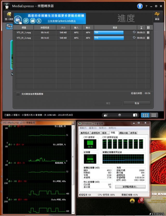Click the MSI Afterburner scrollbar down arrow

tap(73, 213)
